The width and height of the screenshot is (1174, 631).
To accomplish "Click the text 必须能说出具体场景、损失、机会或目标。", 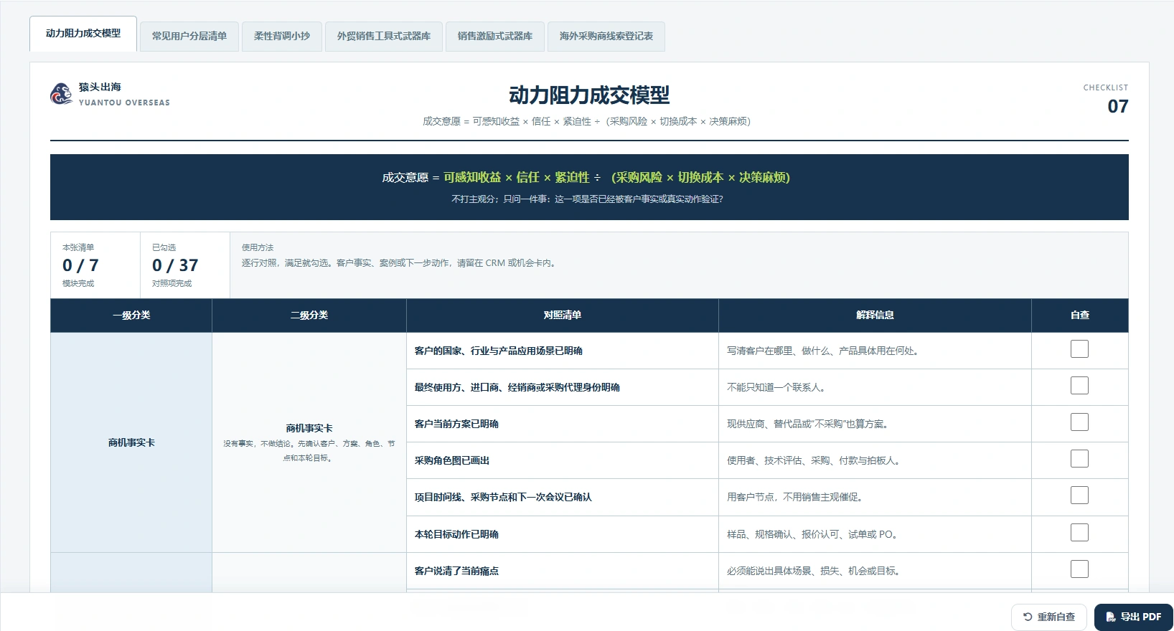I will (815, 571).
